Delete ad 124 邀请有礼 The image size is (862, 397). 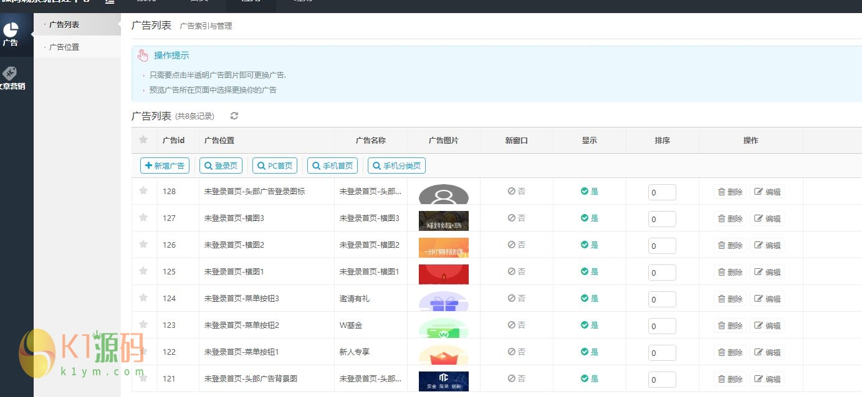[730, 299]
